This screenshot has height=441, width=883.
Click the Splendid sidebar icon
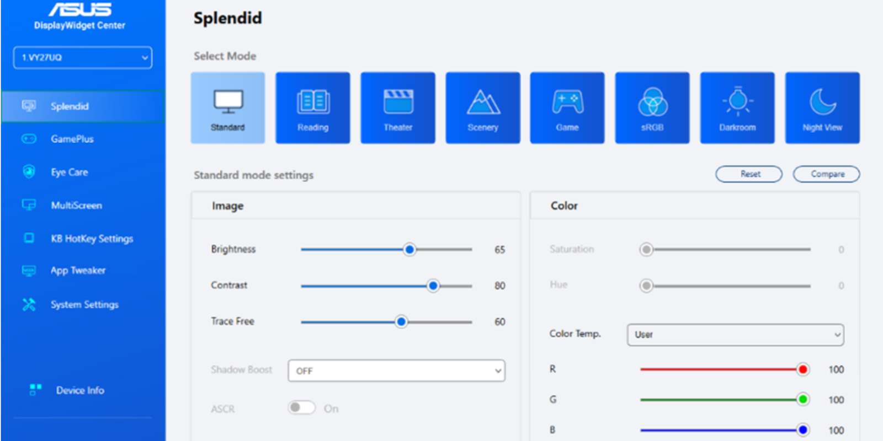click(29, 106)
